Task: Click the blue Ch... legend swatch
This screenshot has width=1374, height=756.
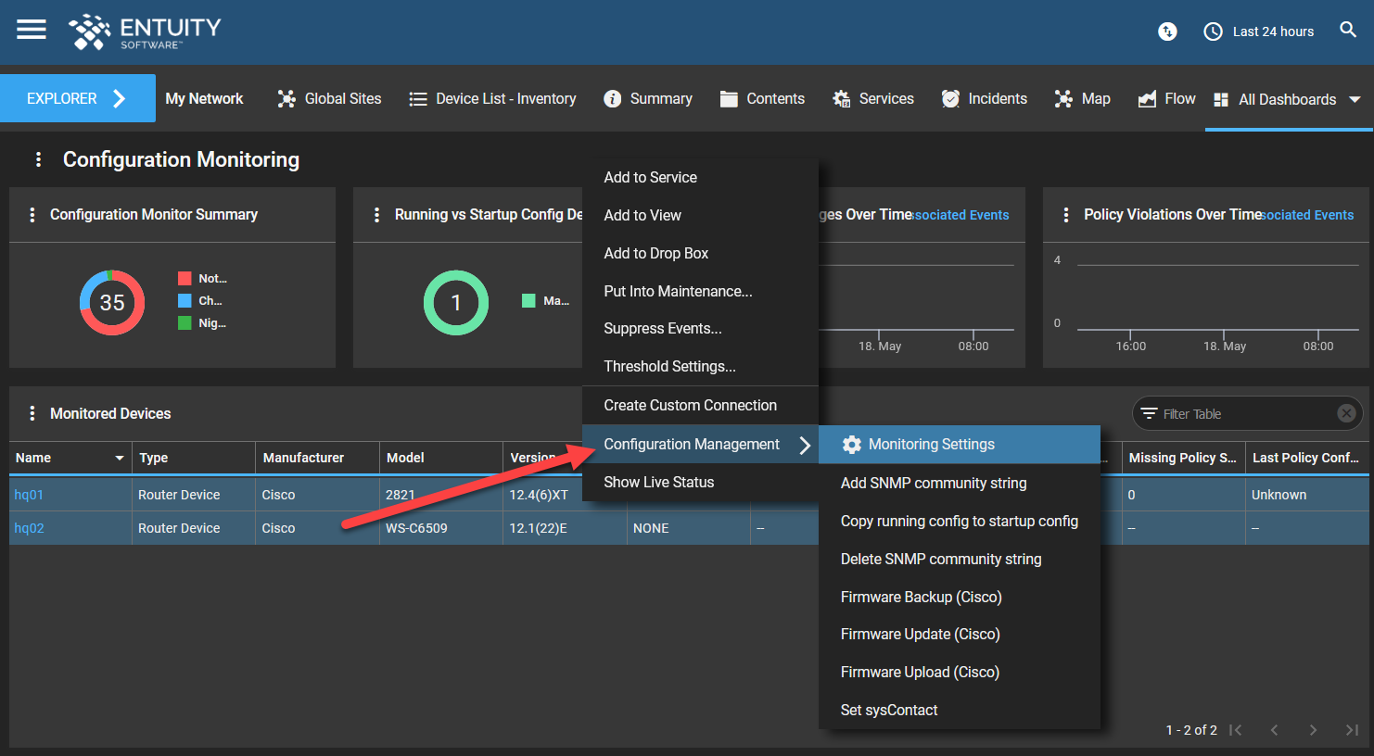Action: coord(184,300)
